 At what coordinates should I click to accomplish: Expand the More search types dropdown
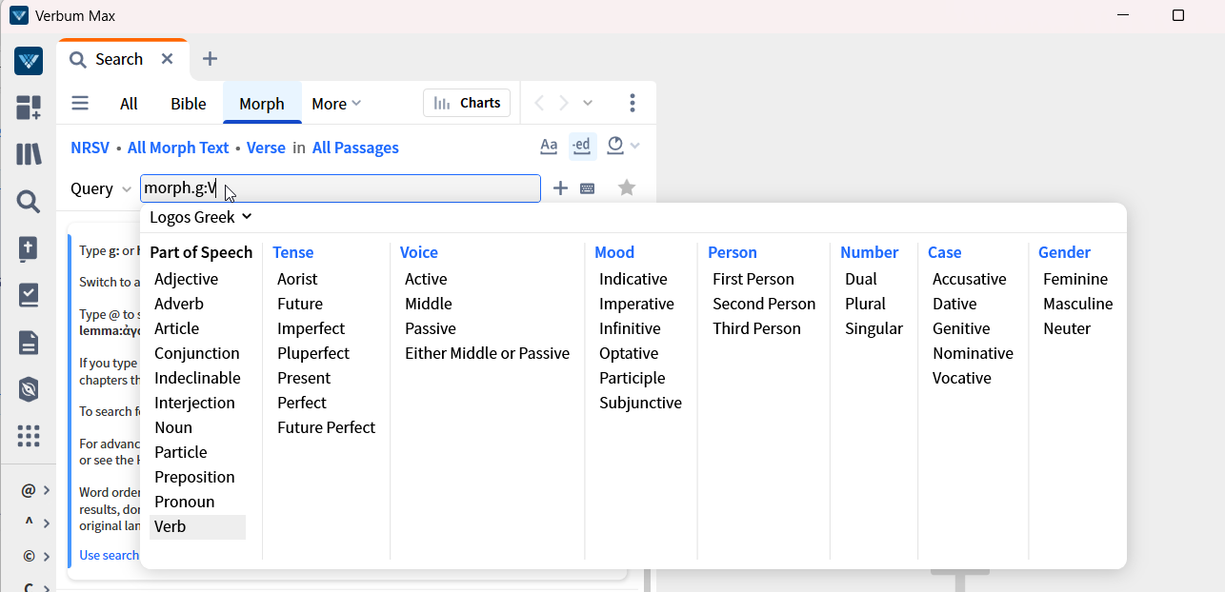click(336, 104)
